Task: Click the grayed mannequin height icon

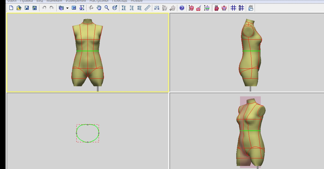Action: [165, 8]
